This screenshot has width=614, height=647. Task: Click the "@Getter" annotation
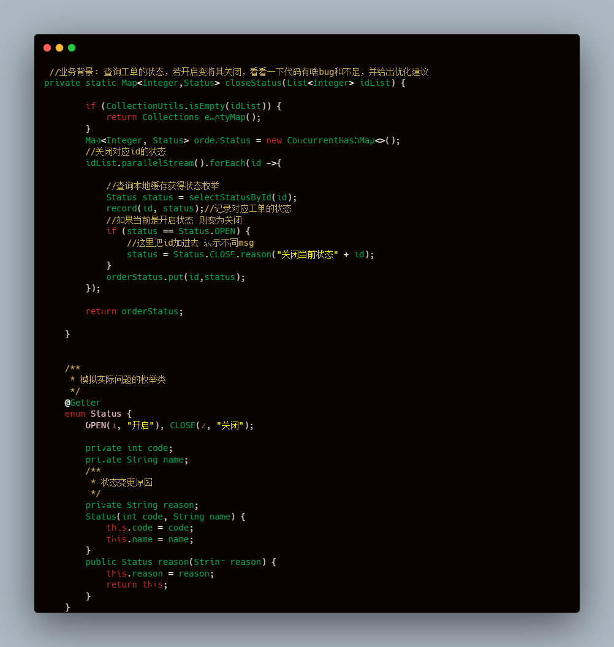pyautogui.click(x=83, y=403)
